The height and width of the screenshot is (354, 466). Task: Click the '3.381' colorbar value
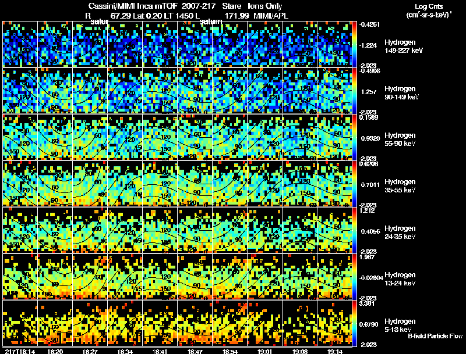pyautogui.click(x=367, y=303)
